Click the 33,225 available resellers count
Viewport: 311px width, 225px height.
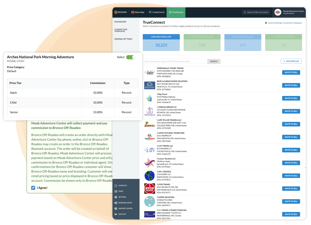[161, 45]
